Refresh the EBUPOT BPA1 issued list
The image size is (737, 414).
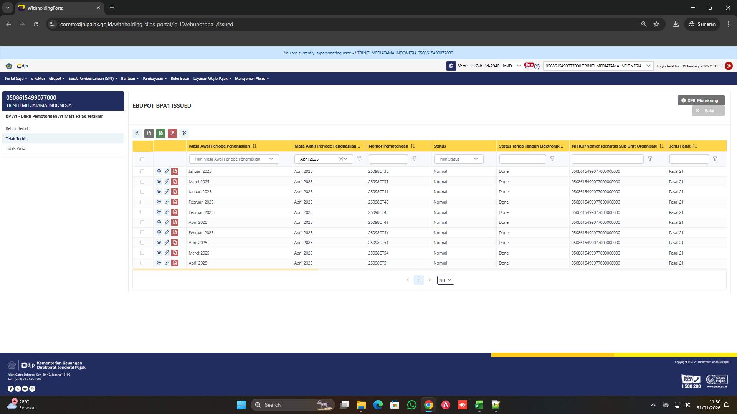pos(137,133)
